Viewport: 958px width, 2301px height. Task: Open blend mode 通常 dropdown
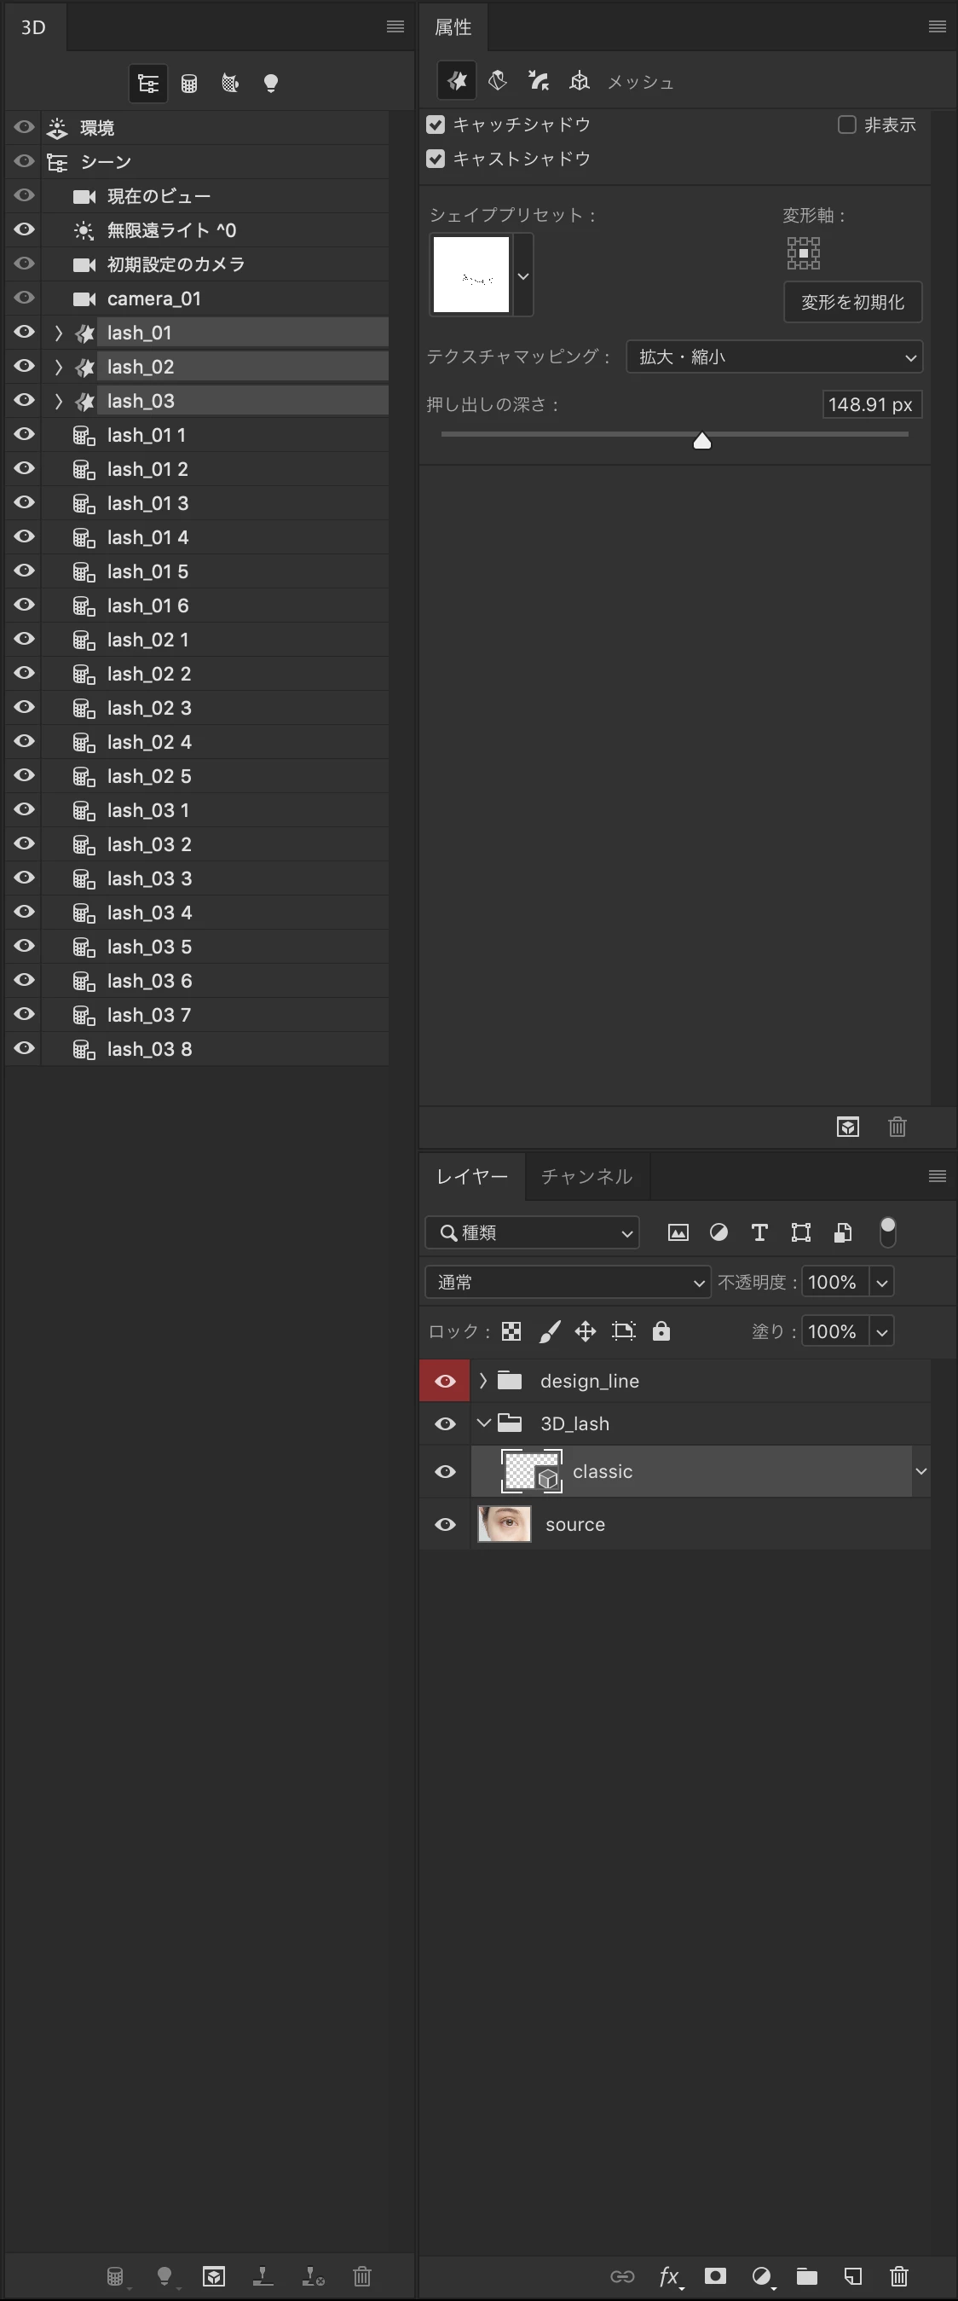568,1282
